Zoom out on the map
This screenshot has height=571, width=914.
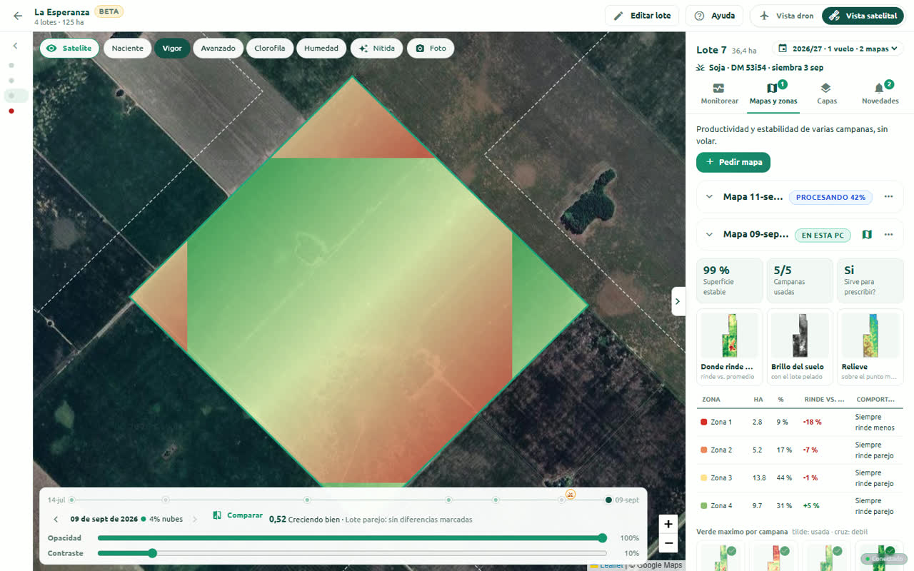(x=668, y=543)
